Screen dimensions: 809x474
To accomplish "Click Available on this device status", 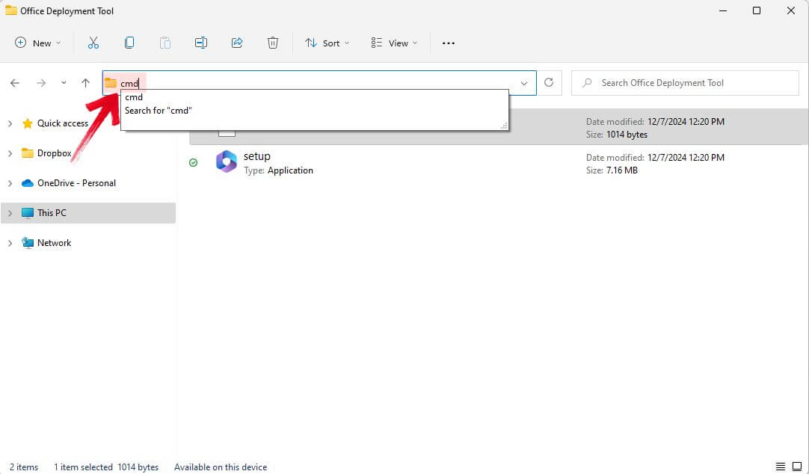I will tap(221, 467).
